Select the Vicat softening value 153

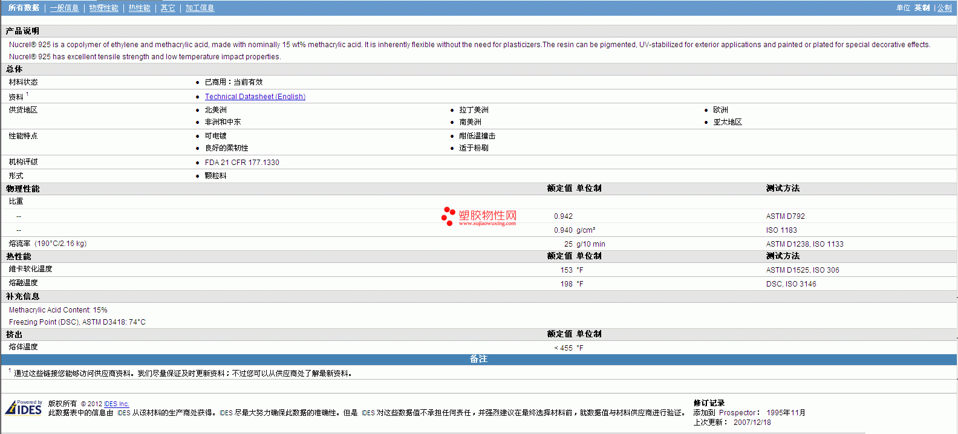pos(566,270)
